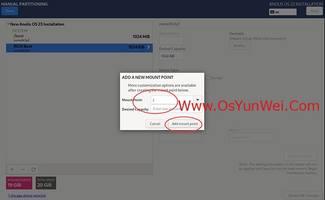Open the 1 storage device selected link
Viewport: 325px width, 200px height.
(x=27, y=195)
